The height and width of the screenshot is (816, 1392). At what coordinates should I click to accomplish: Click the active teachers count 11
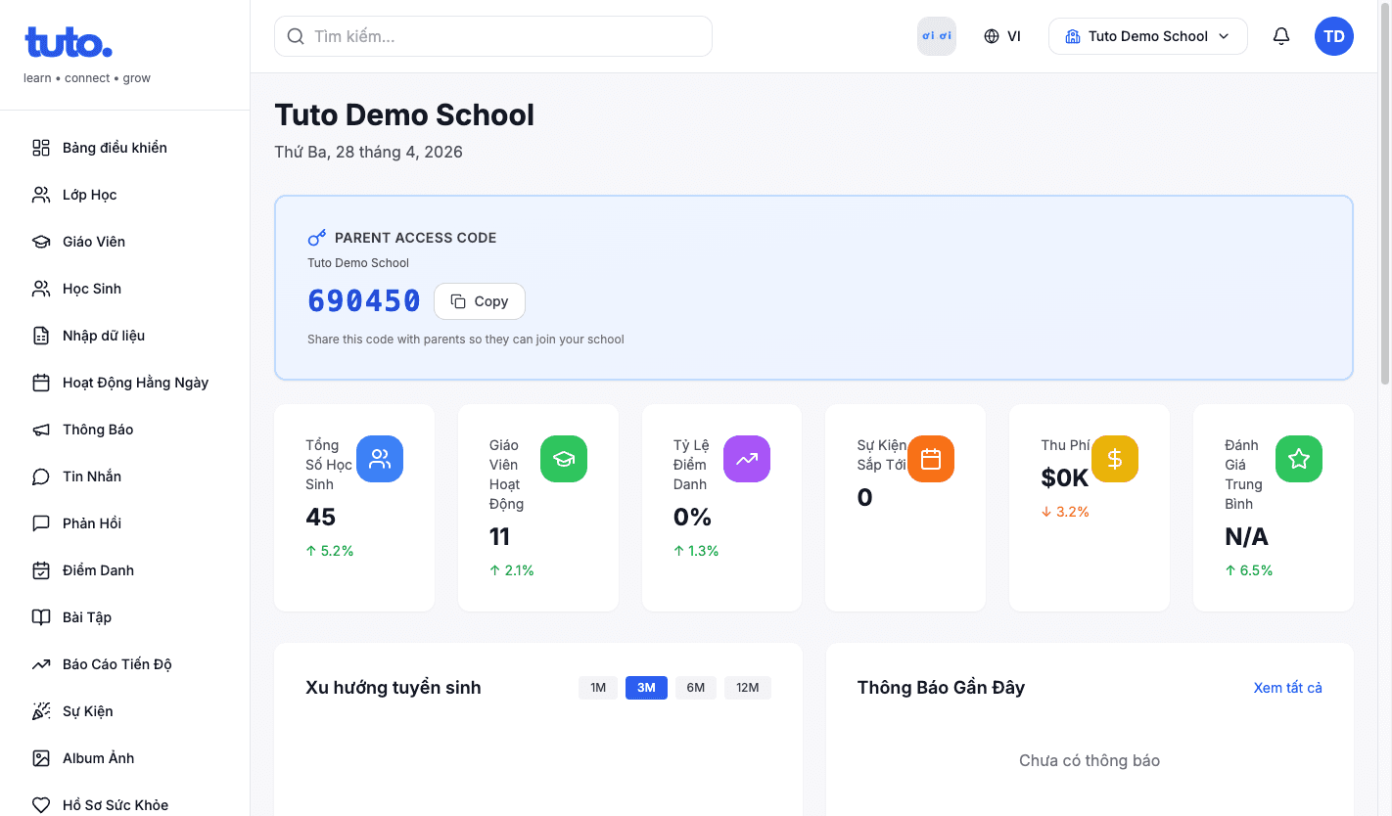pos(499,536)
